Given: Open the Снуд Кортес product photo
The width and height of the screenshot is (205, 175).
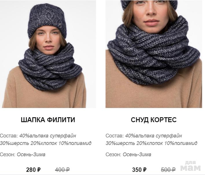Looking at the screenshot, I should pyautogui.click(x=154, y=54).
